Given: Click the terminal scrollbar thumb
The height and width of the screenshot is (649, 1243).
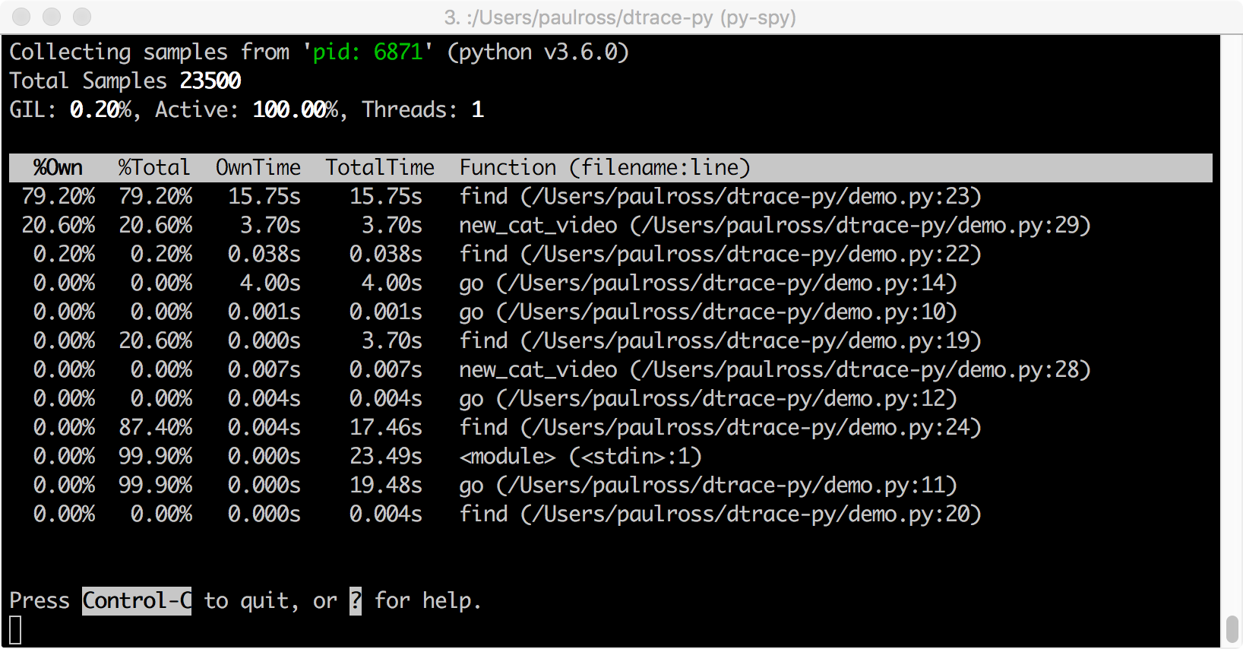Looking at the screenshot, I should pyautogui.click(x=1232, y=629).
